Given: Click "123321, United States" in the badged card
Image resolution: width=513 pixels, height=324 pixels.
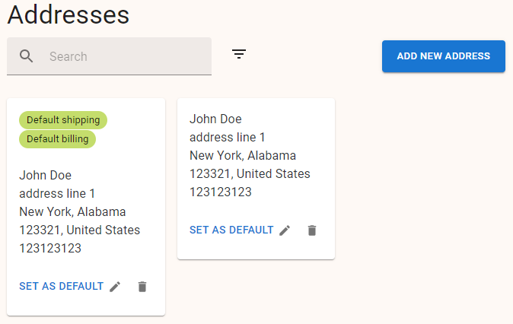Looking at the screenshot, I should coord(79,230).
